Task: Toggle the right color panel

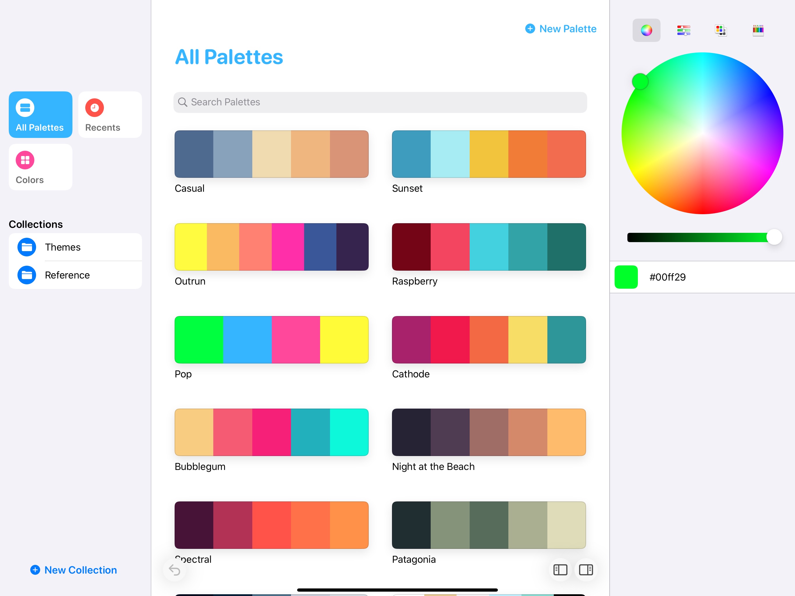Action: pos(586,570)
